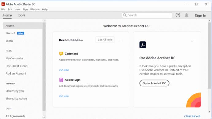The image size is (212, 119).
Task: Click main panel scrollbar down arrow
Action: [x=210, y=111]
